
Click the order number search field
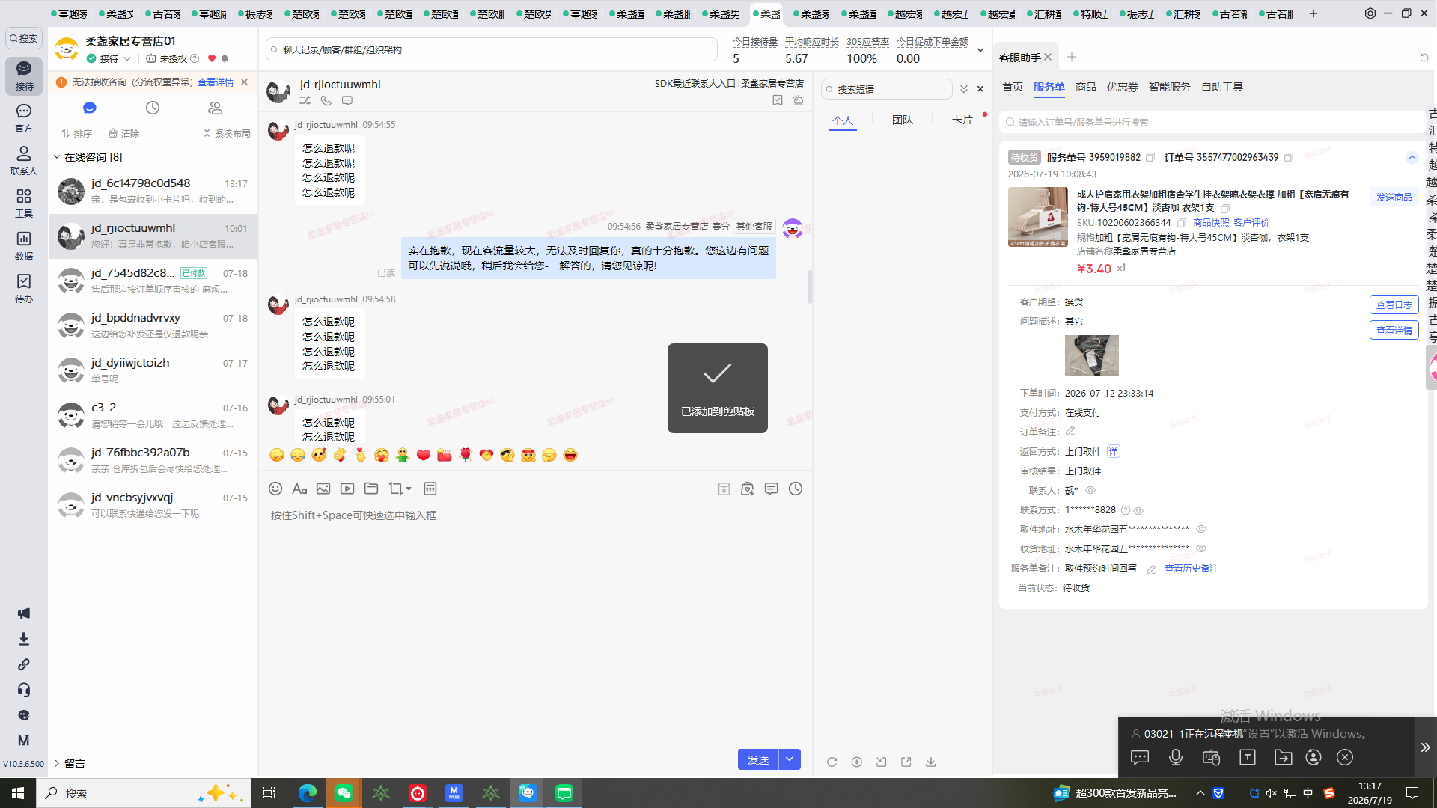coord(1212,122)
